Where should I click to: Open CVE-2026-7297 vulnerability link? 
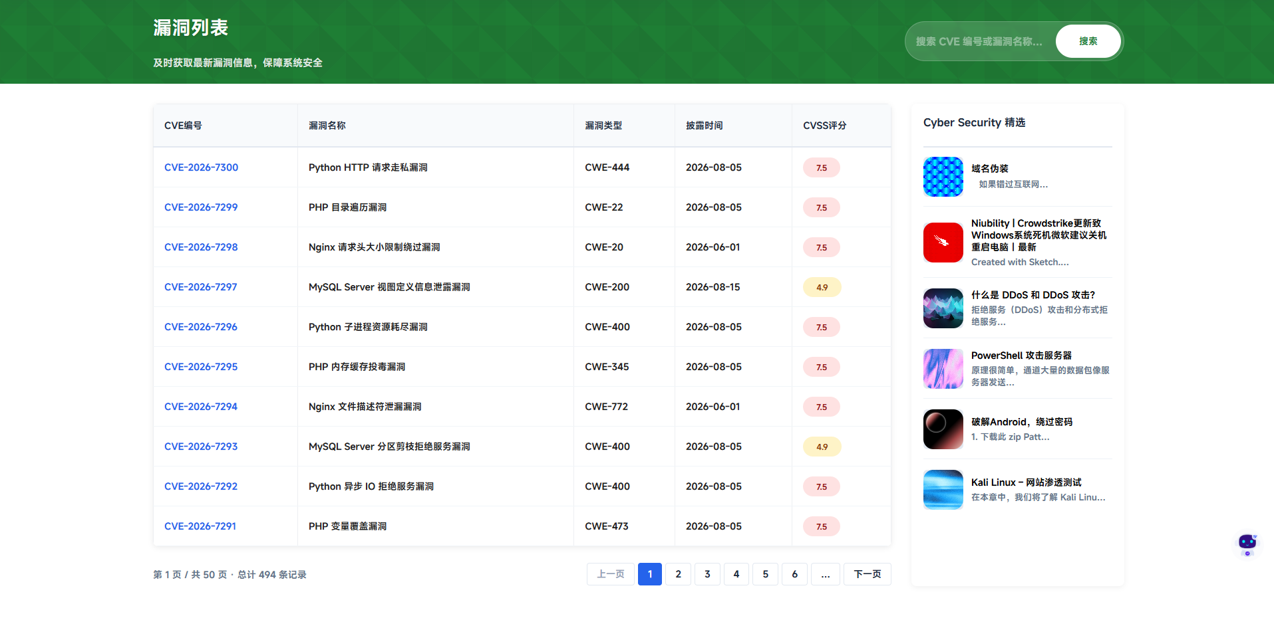coord(200,287)
